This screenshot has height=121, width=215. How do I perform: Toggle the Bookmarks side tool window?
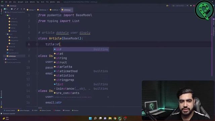point(1,94)
